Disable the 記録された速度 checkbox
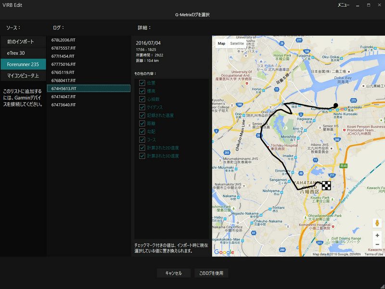 (142, 115)
